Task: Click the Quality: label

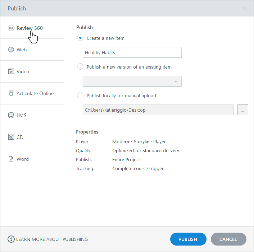Action: [x=83, y=151]
